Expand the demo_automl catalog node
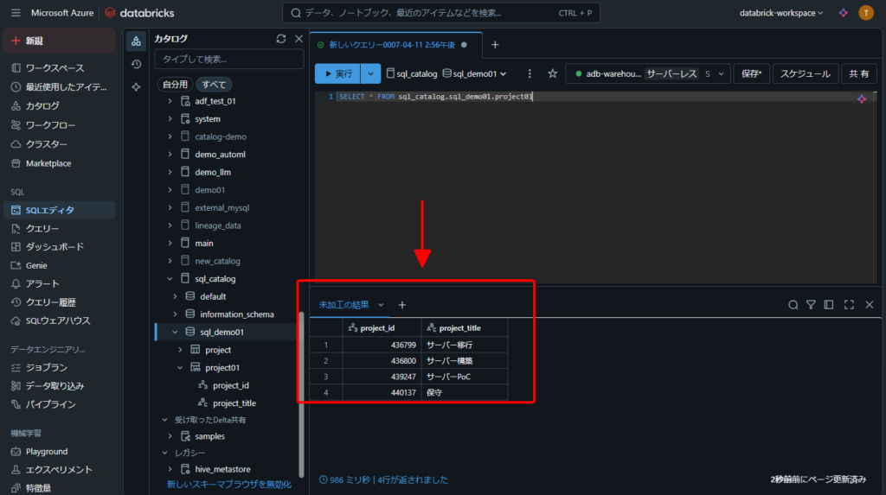886x495 pixels. (x=170, y=155)
